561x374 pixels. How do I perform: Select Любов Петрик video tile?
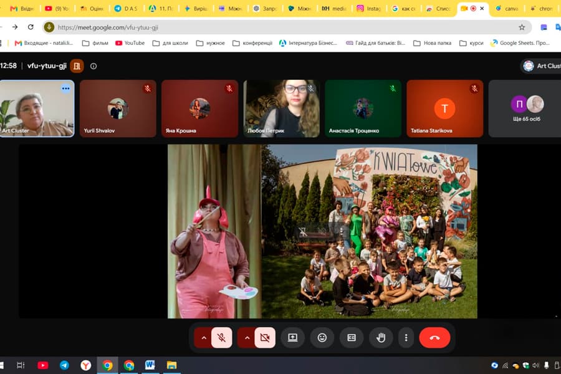click(282, 108)
